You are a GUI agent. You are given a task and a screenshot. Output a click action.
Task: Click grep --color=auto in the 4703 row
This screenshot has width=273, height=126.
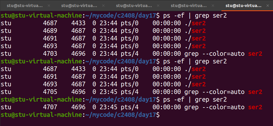214,54
